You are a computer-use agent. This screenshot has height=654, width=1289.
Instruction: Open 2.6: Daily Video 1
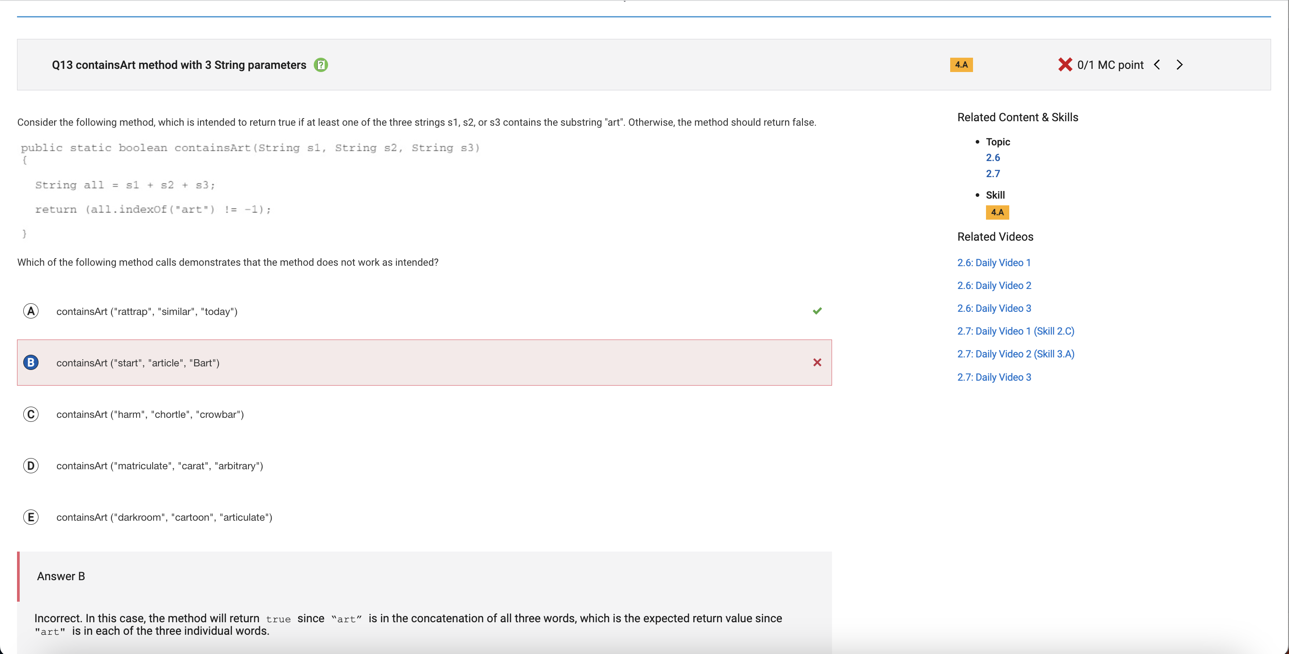(994, 263)
